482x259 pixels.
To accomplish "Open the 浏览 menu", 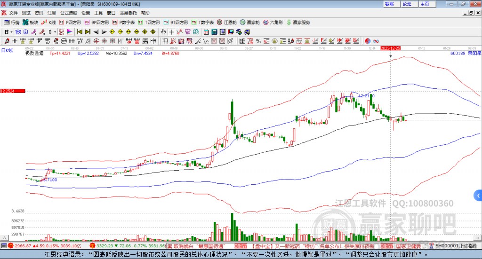I will pos(26,13).
